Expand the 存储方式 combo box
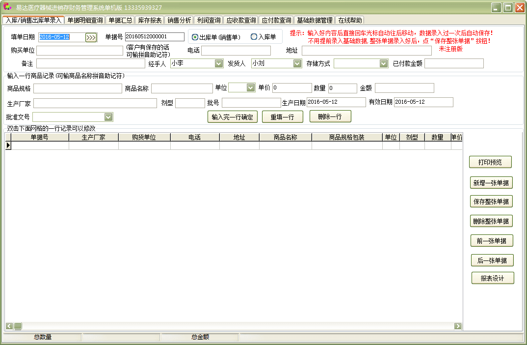Screen dimensions: 527x345 pyautogui.click(x=384, y=63)
